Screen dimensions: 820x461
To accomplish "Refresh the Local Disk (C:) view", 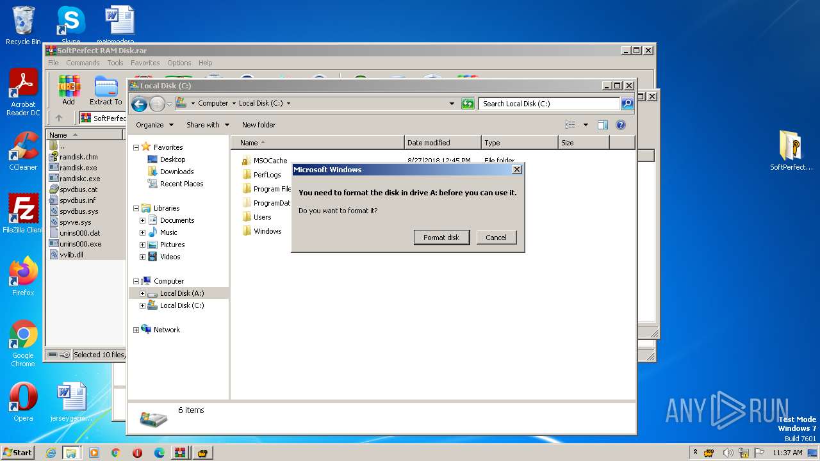I will tap(468, 104).
